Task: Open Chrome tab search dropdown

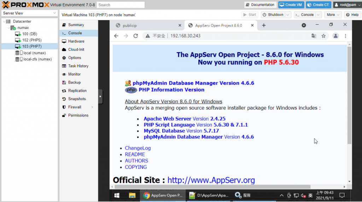Action: (304, 25)
